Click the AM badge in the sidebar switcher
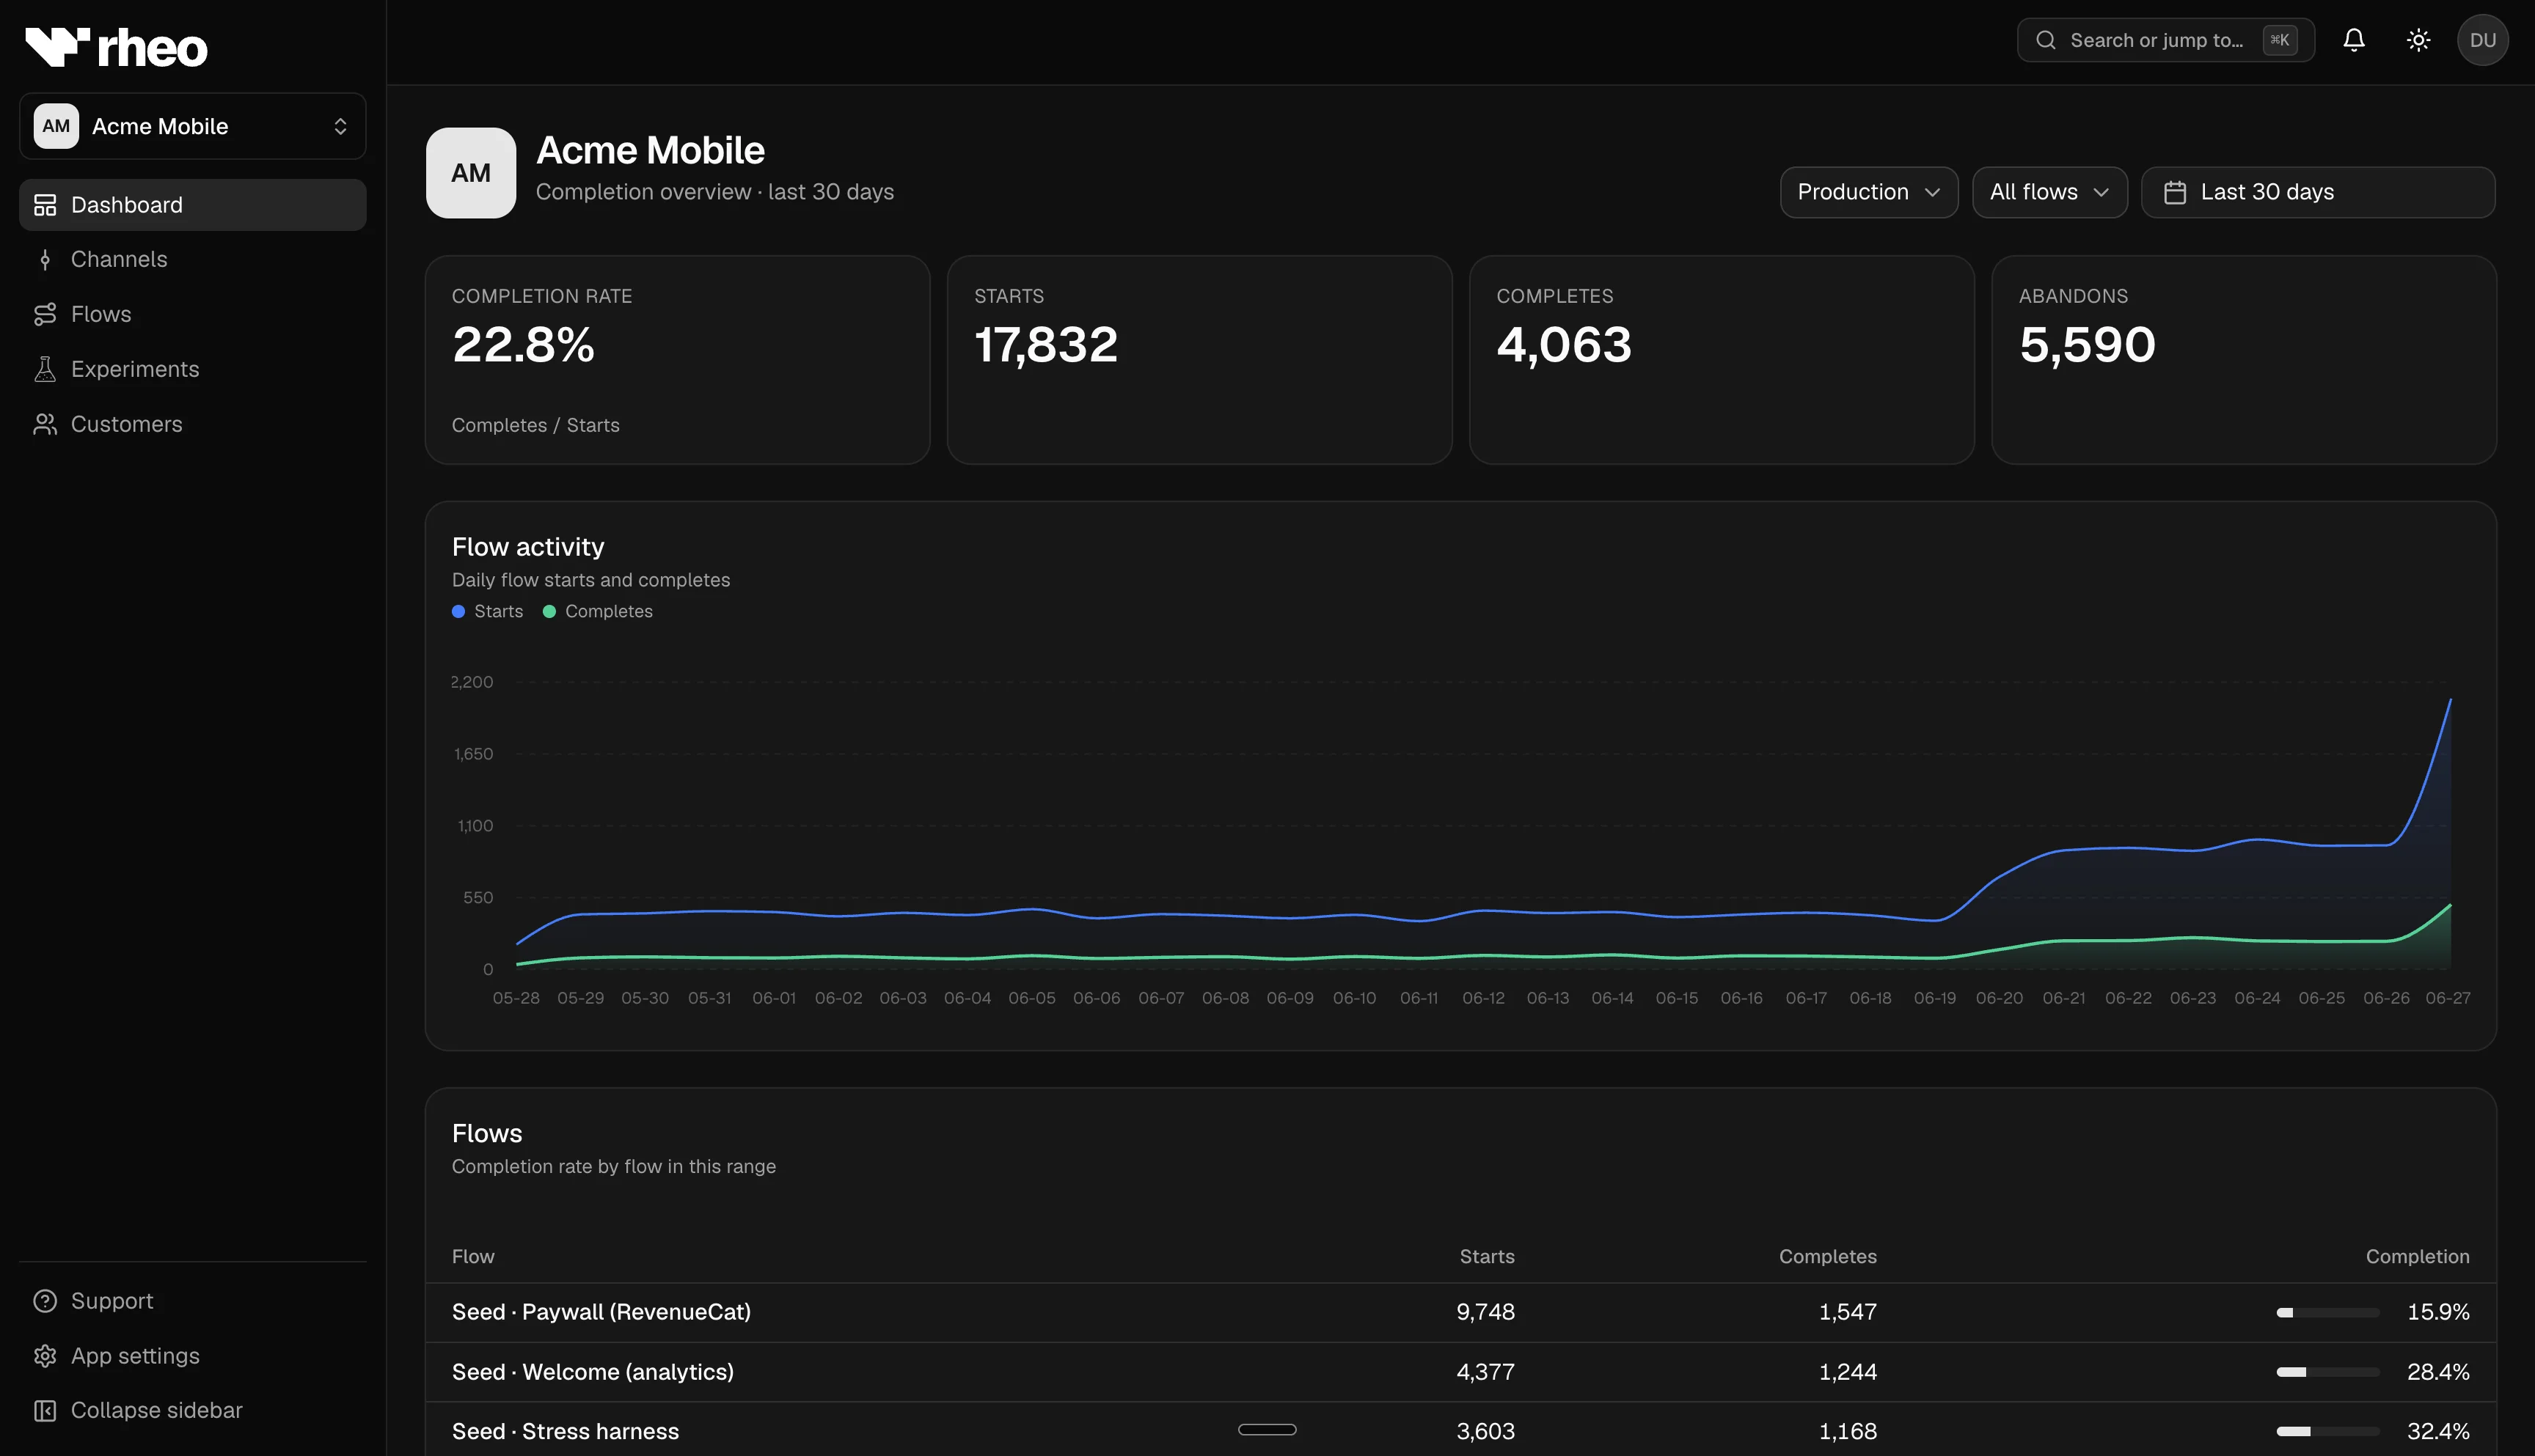Screen dimensions: 2535x1456 pos(56,126)
